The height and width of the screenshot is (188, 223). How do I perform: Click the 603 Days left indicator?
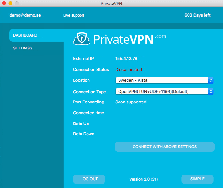tap(197, 15)
